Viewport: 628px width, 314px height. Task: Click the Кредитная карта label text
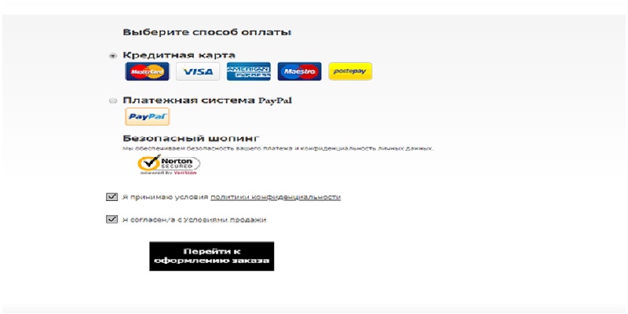(179, 55)
